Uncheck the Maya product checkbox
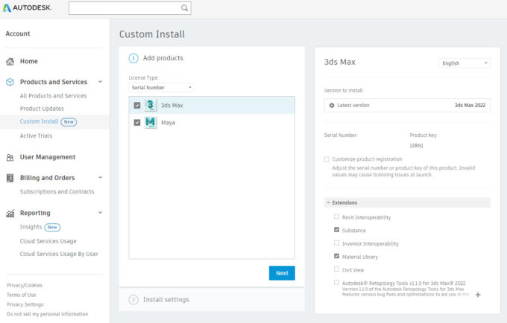The image size is (507, 323). [x=136, y=122]
